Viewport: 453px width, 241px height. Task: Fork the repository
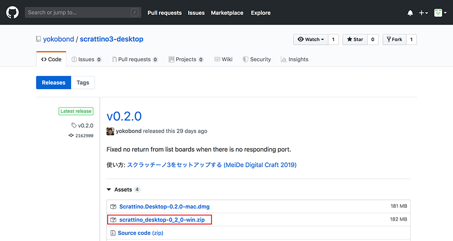tap(394, 40)
